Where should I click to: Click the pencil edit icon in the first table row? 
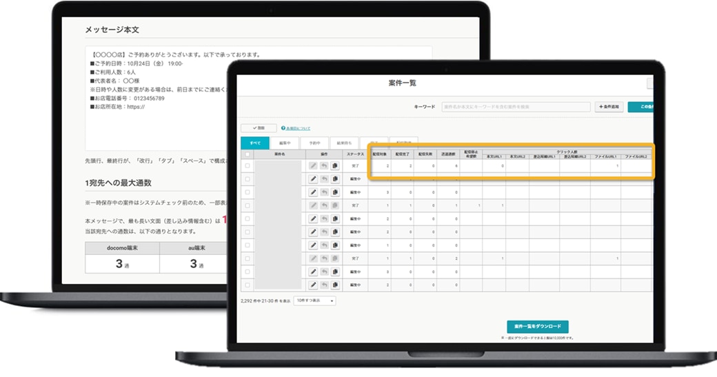pyautogui.click(x=313, y=166)
